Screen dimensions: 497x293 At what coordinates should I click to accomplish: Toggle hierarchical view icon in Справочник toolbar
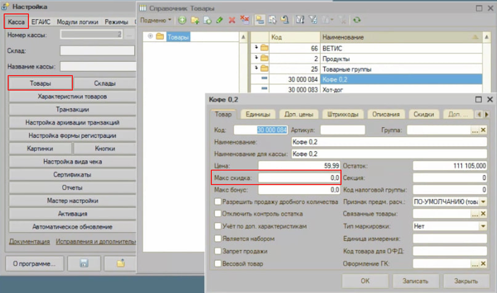pyautogui.click(x=260, y=20)
